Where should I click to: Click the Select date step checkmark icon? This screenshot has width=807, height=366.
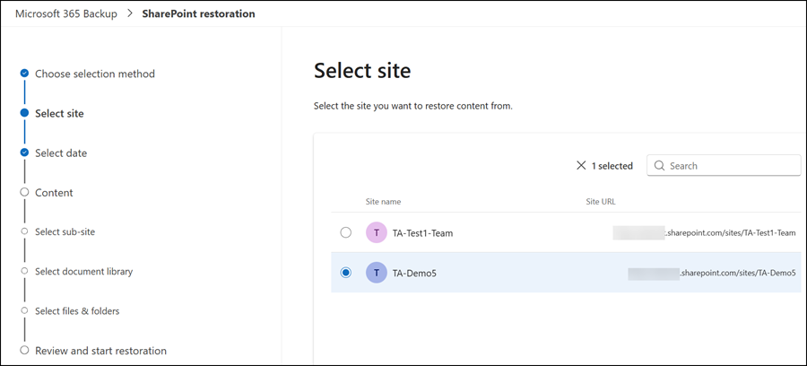coord(25,152)
